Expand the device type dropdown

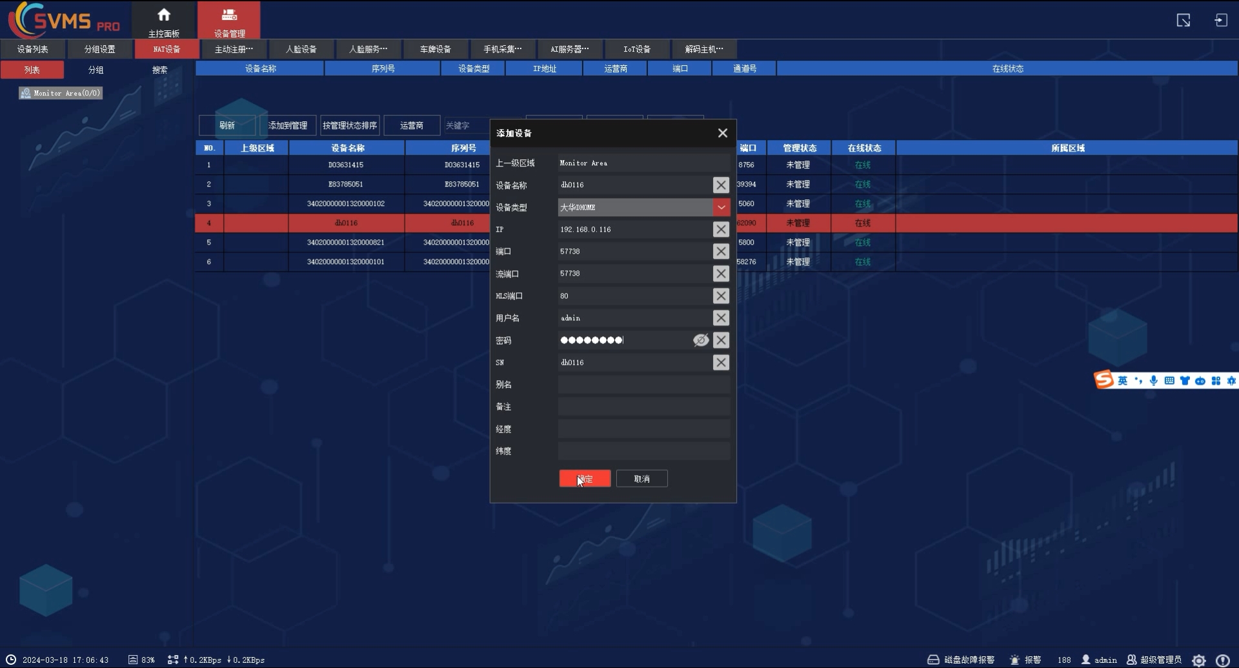click(x=721, y=207)
